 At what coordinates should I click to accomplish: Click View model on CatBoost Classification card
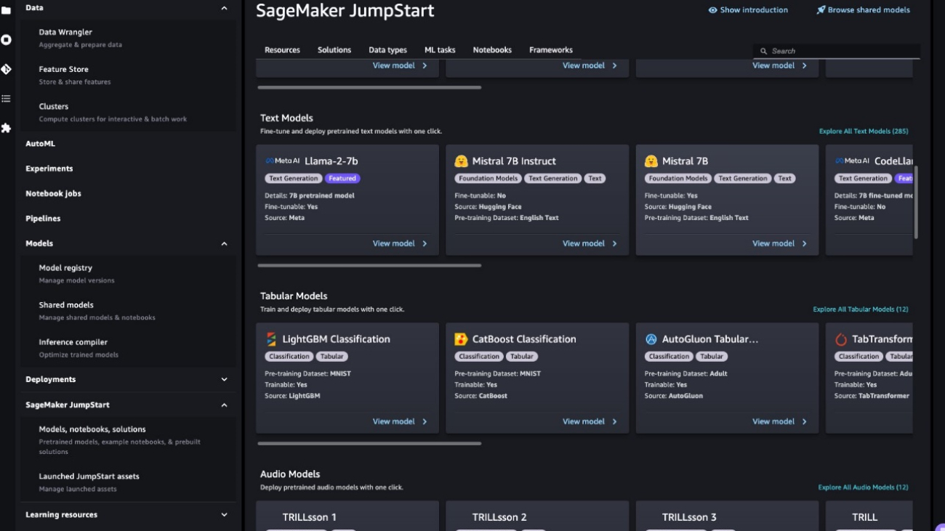tap(583, 422)
